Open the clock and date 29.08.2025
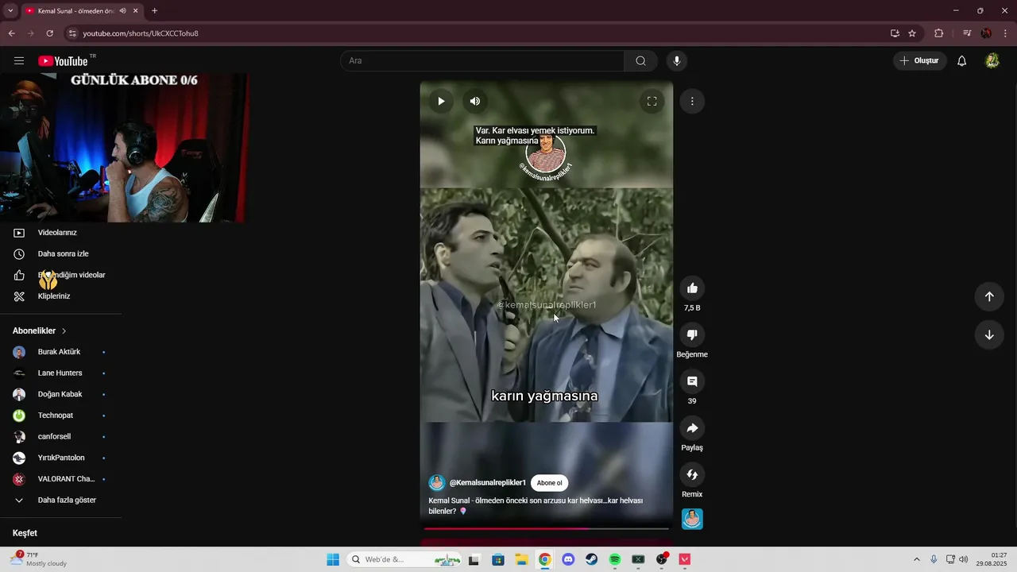Screen dimensions: 1017x572 click(992, 559)
